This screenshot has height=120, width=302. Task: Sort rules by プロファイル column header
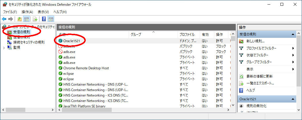coord(187,34)
